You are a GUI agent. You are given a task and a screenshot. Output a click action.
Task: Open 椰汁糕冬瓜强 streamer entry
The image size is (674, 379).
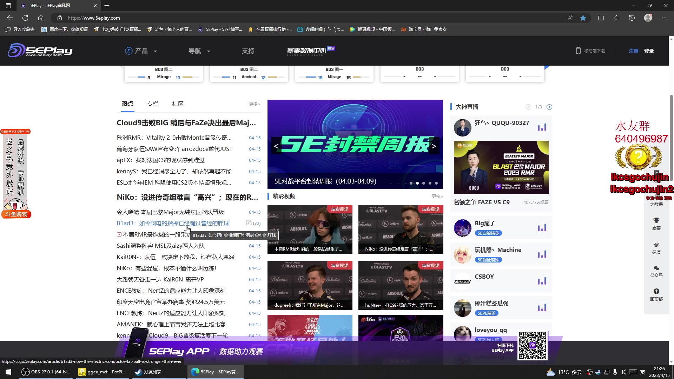tap(501, 308)
